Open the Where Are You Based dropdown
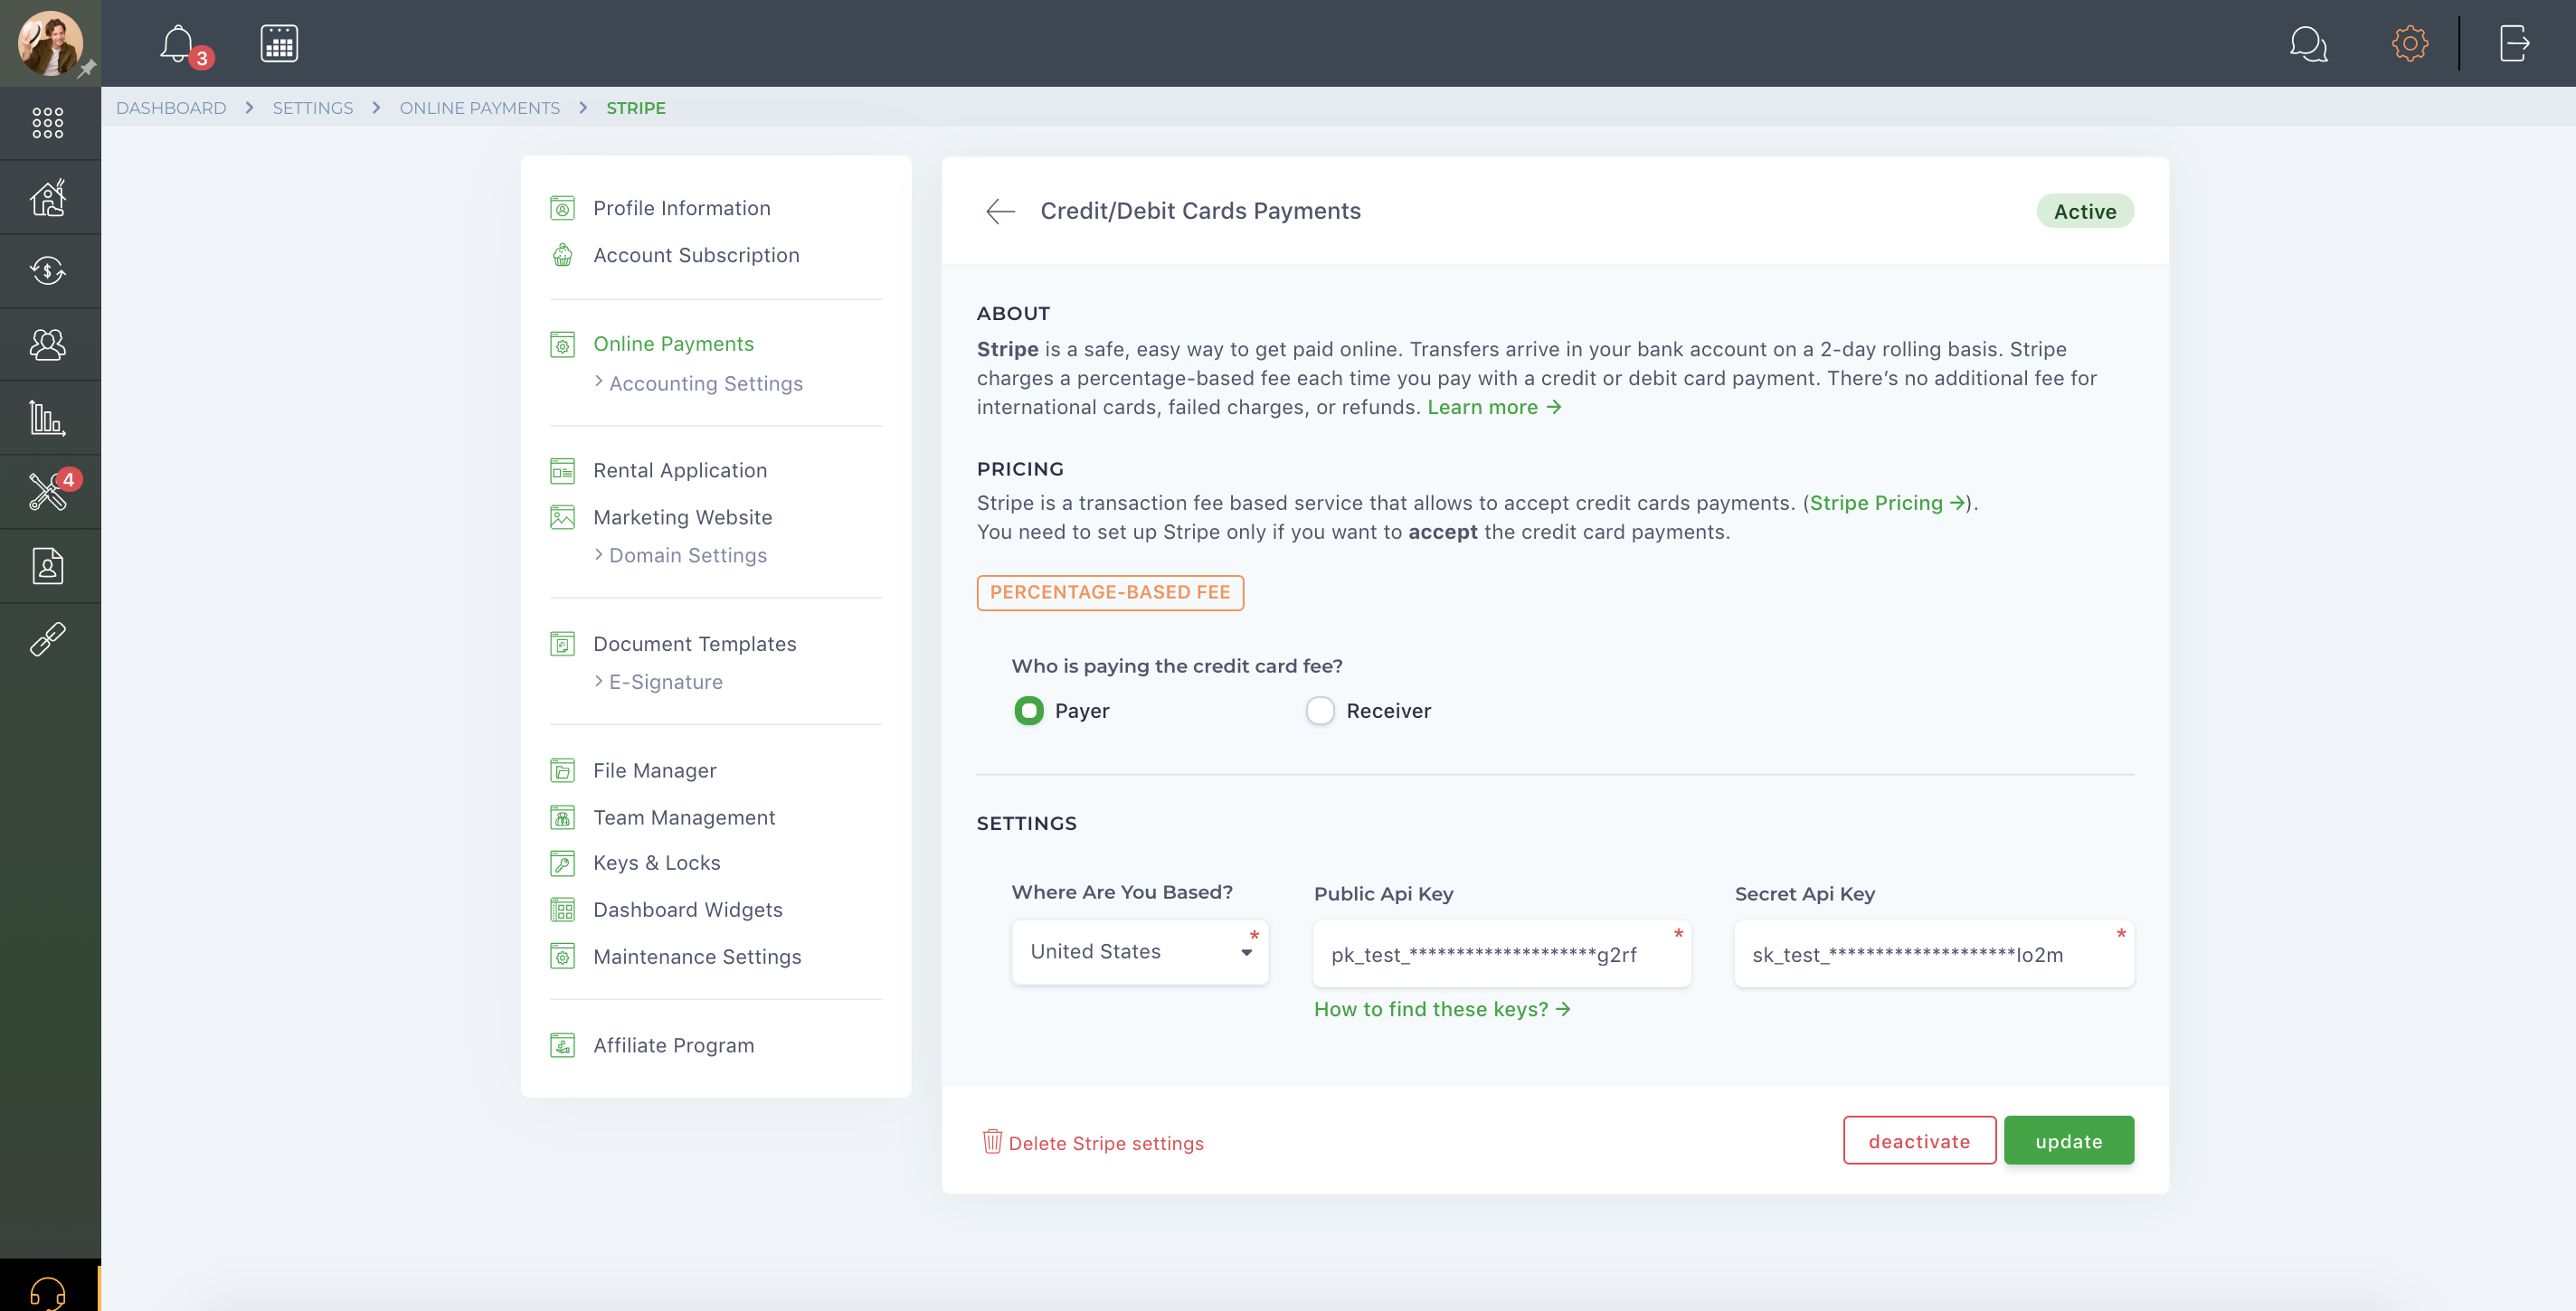This screenshot has height=1311, width=2576. [1140, 952]
